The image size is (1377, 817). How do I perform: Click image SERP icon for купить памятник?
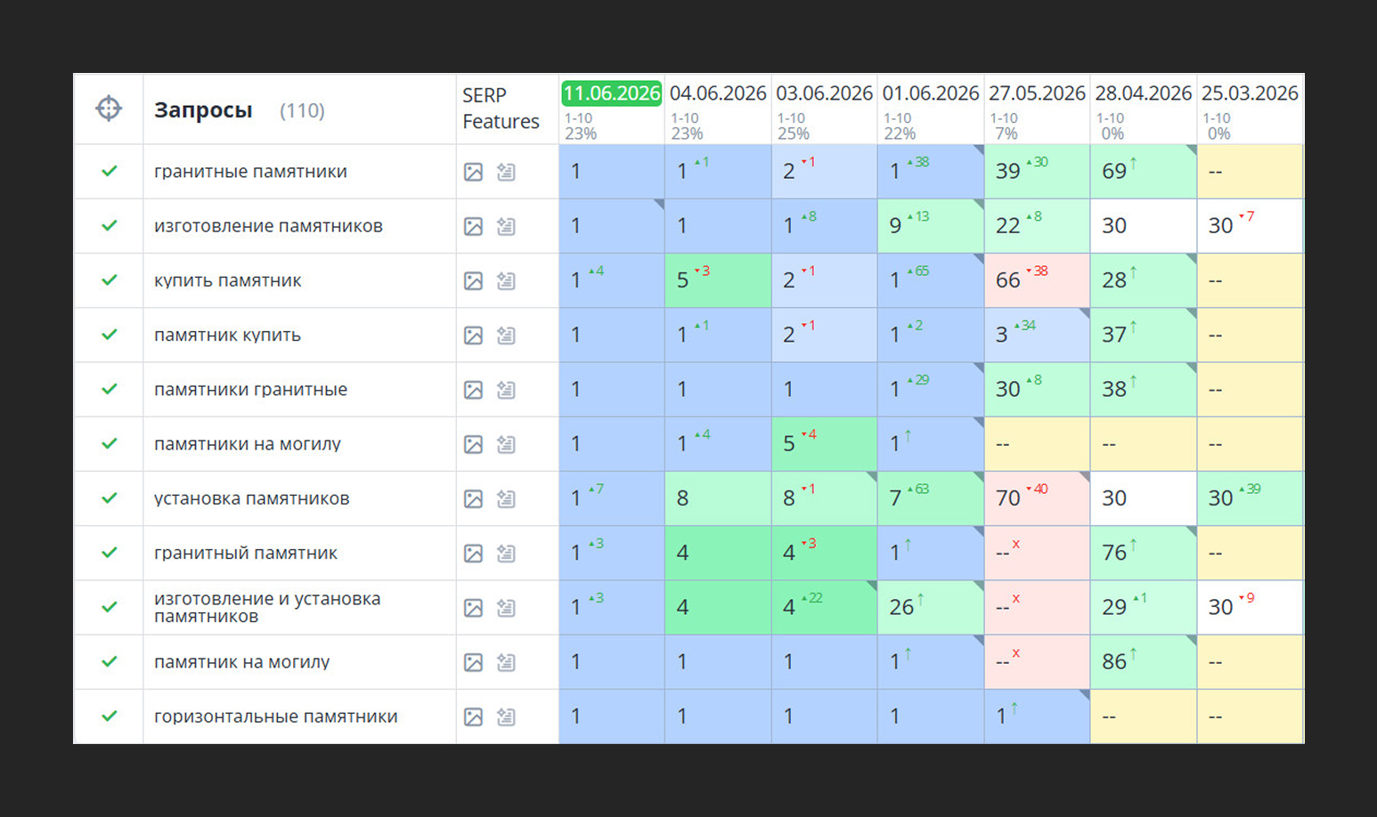click(474, 281)
